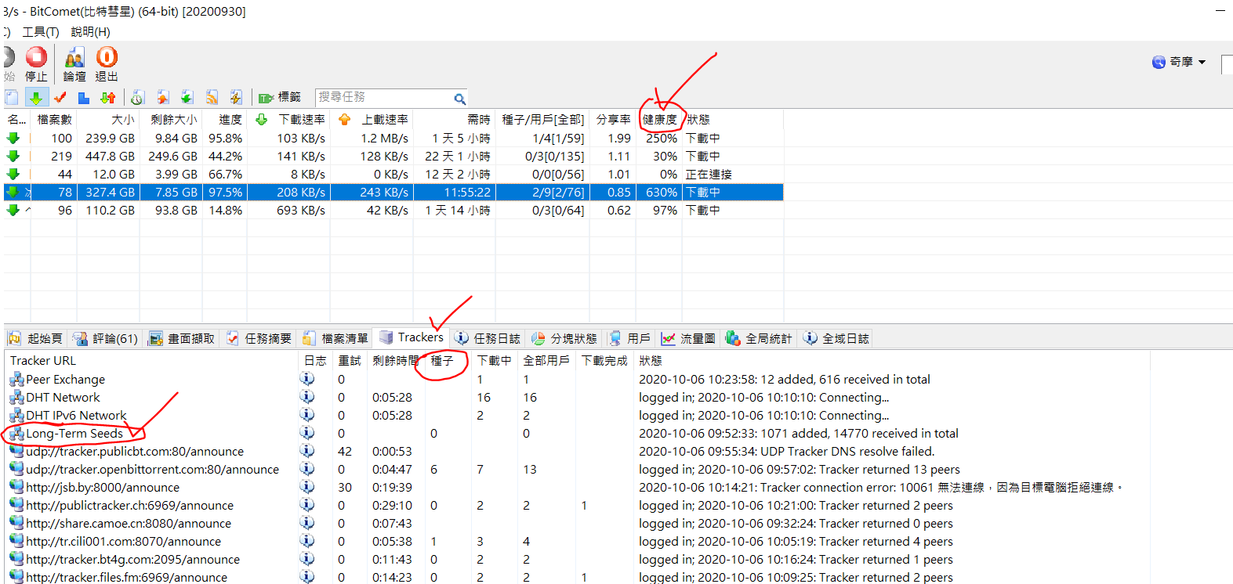Select the task row with size 239.9 GB
1233x584 pixels.
393,138
